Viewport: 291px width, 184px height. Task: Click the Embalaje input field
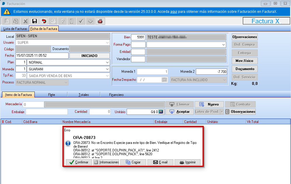[47, 112]
